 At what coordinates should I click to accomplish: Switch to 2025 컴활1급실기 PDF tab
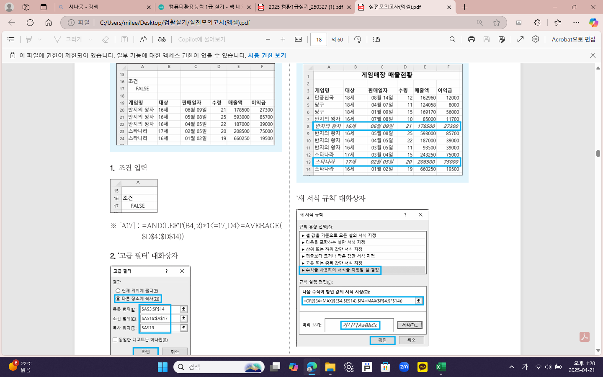click(x=304, y=7)
